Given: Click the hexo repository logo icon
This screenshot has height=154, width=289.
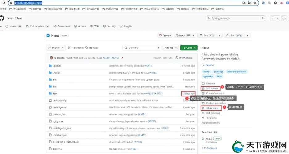Looking at the screenshot, I should pyautogui.click(x=48, y=35).
